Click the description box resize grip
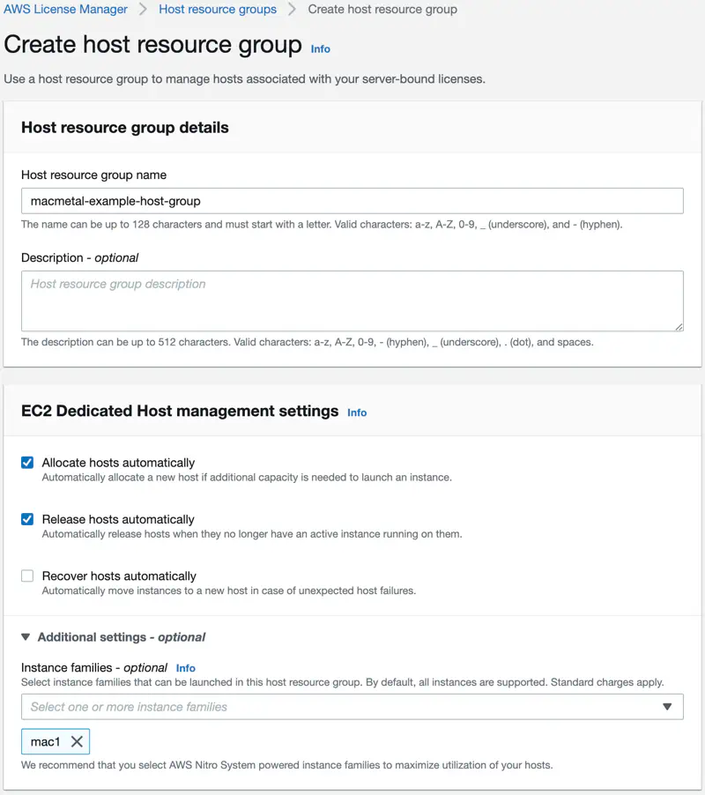The image size is (705, 795). tap(679, 325)
